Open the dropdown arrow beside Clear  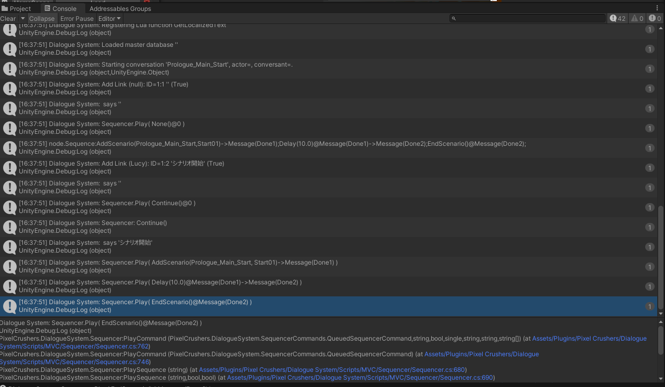coord(22,18)
